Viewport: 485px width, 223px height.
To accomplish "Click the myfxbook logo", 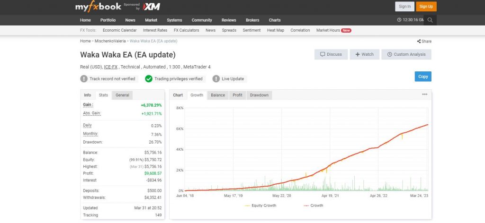I will coord(98,7).
